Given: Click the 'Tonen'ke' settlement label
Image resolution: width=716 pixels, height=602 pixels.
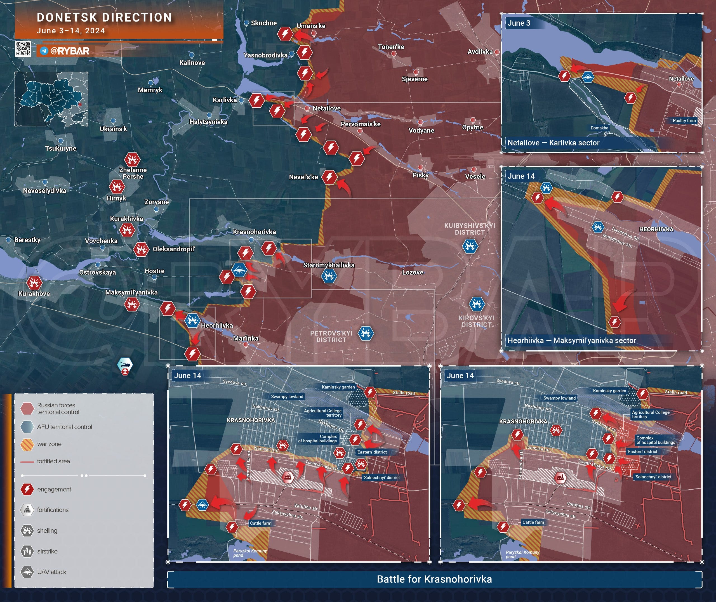Looking at the screenshot, I should tap(391, 47).
